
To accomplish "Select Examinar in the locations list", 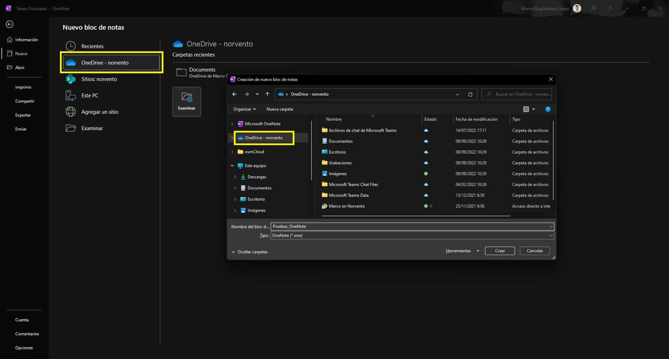I will (111, 128).
